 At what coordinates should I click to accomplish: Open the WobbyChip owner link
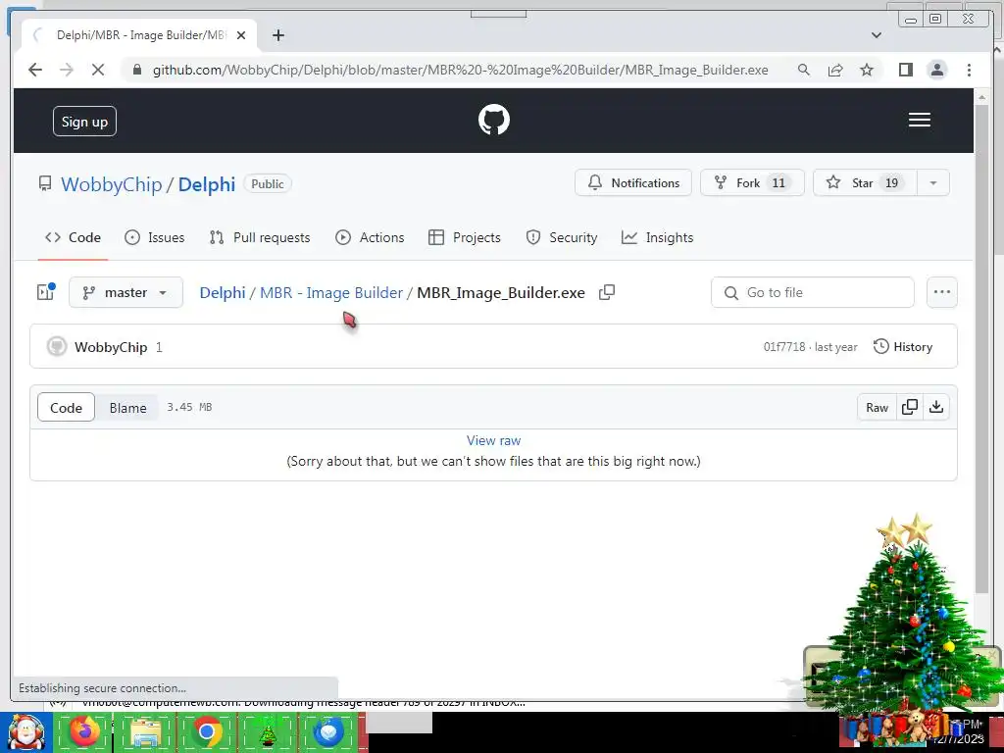[112, 184]
